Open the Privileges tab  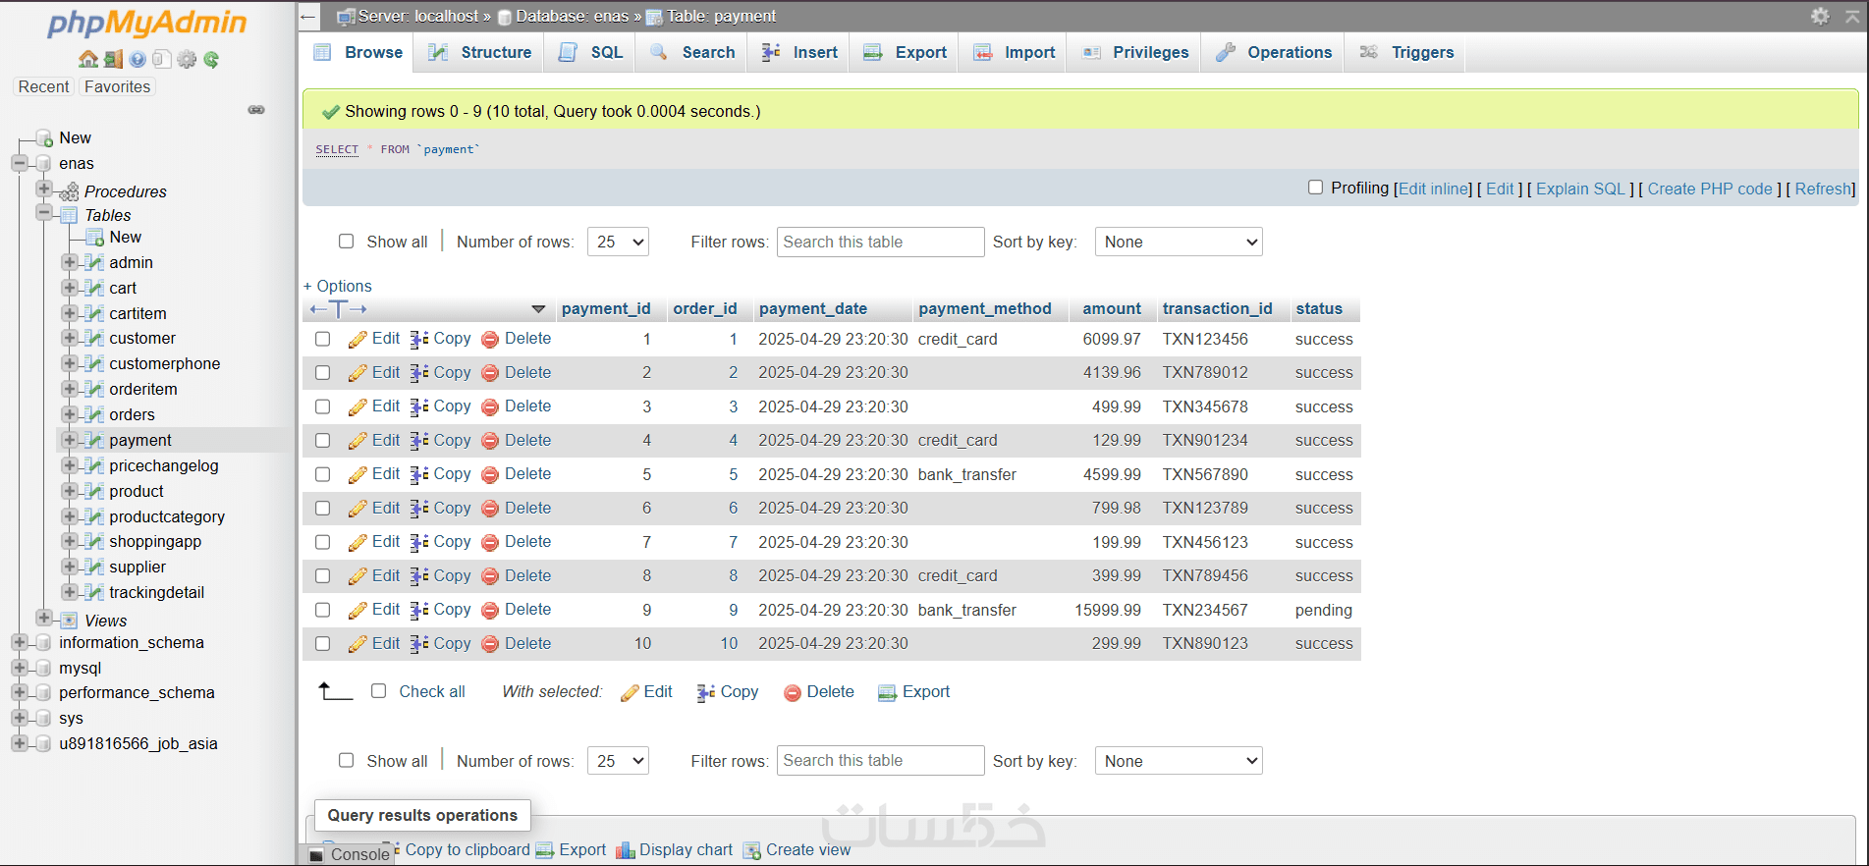pyautogui.click(x=1135, y=52)
